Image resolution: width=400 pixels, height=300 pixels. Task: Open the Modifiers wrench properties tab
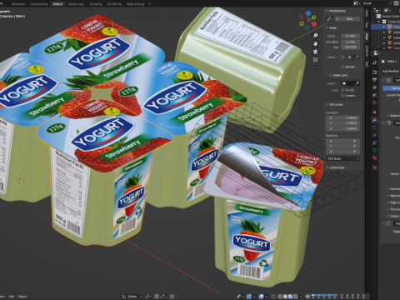tap(374, 120)
